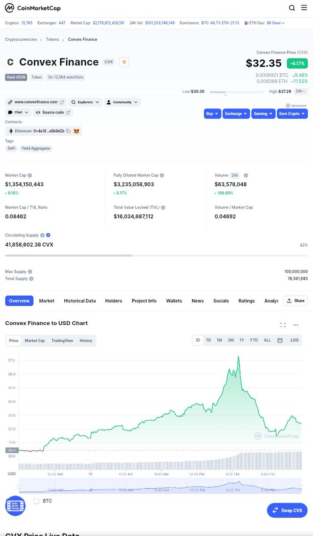Click the CoinMarketCap logo
The width and height of the screenshot is (313, 536).
pos(33,8)
